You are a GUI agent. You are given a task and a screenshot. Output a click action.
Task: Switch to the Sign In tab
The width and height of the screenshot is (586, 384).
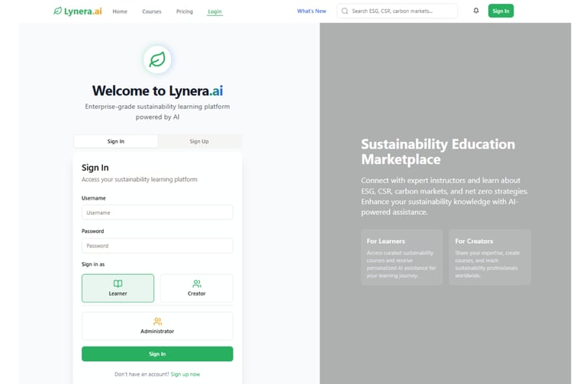click(x=116, y=142)
